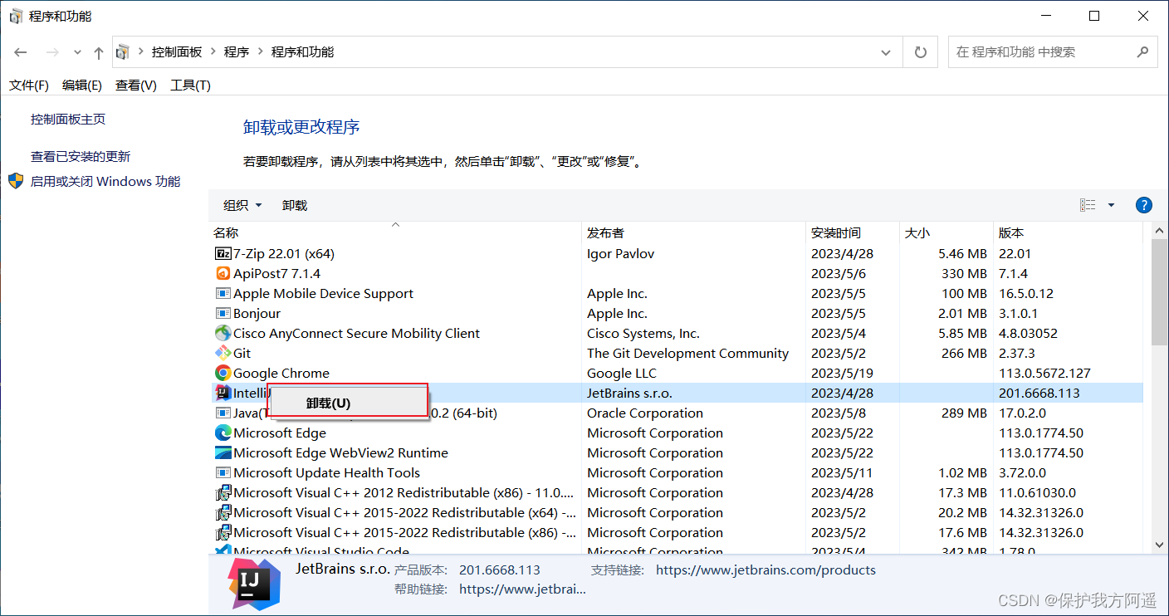Expand the chevron before 控制面板 breadcrumb
The width and height of the screenshot is (1169, 616).
[x=141, y=52]
